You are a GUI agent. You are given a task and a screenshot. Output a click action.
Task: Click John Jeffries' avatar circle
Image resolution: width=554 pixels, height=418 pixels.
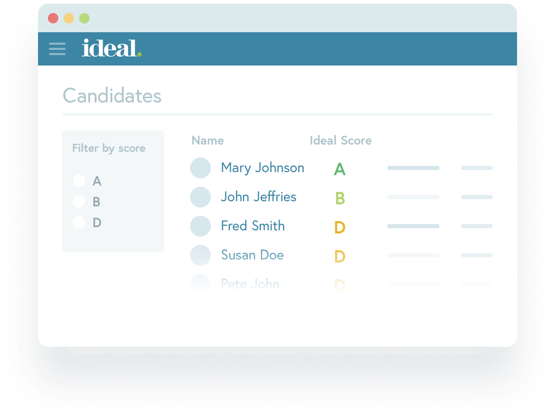200,197
